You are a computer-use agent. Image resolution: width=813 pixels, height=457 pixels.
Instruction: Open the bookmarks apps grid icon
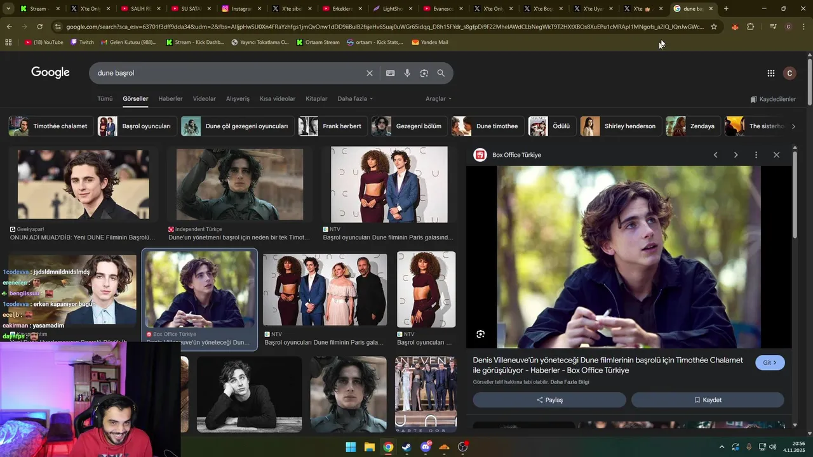pos(8,42)
